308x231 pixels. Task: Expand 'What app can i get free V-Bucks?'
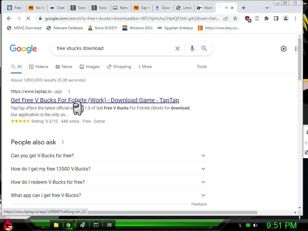[x=109, y=195]
